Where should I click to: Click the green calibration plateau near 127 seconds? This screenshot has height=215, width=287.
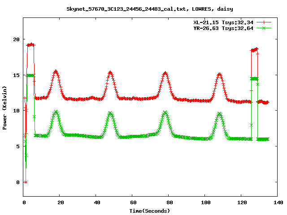[254, 79]
